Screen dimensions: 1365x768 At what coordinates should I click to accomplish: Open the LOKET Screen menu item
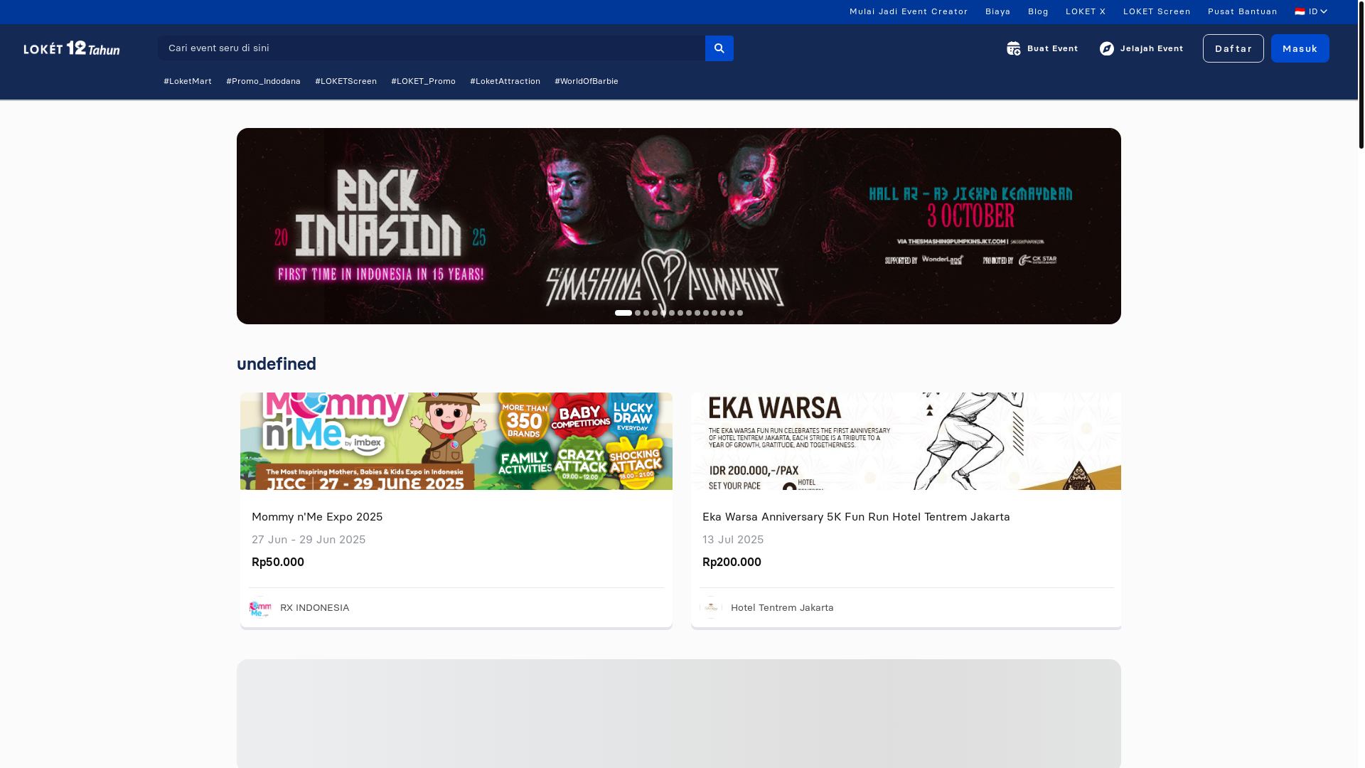[1157, 11]
